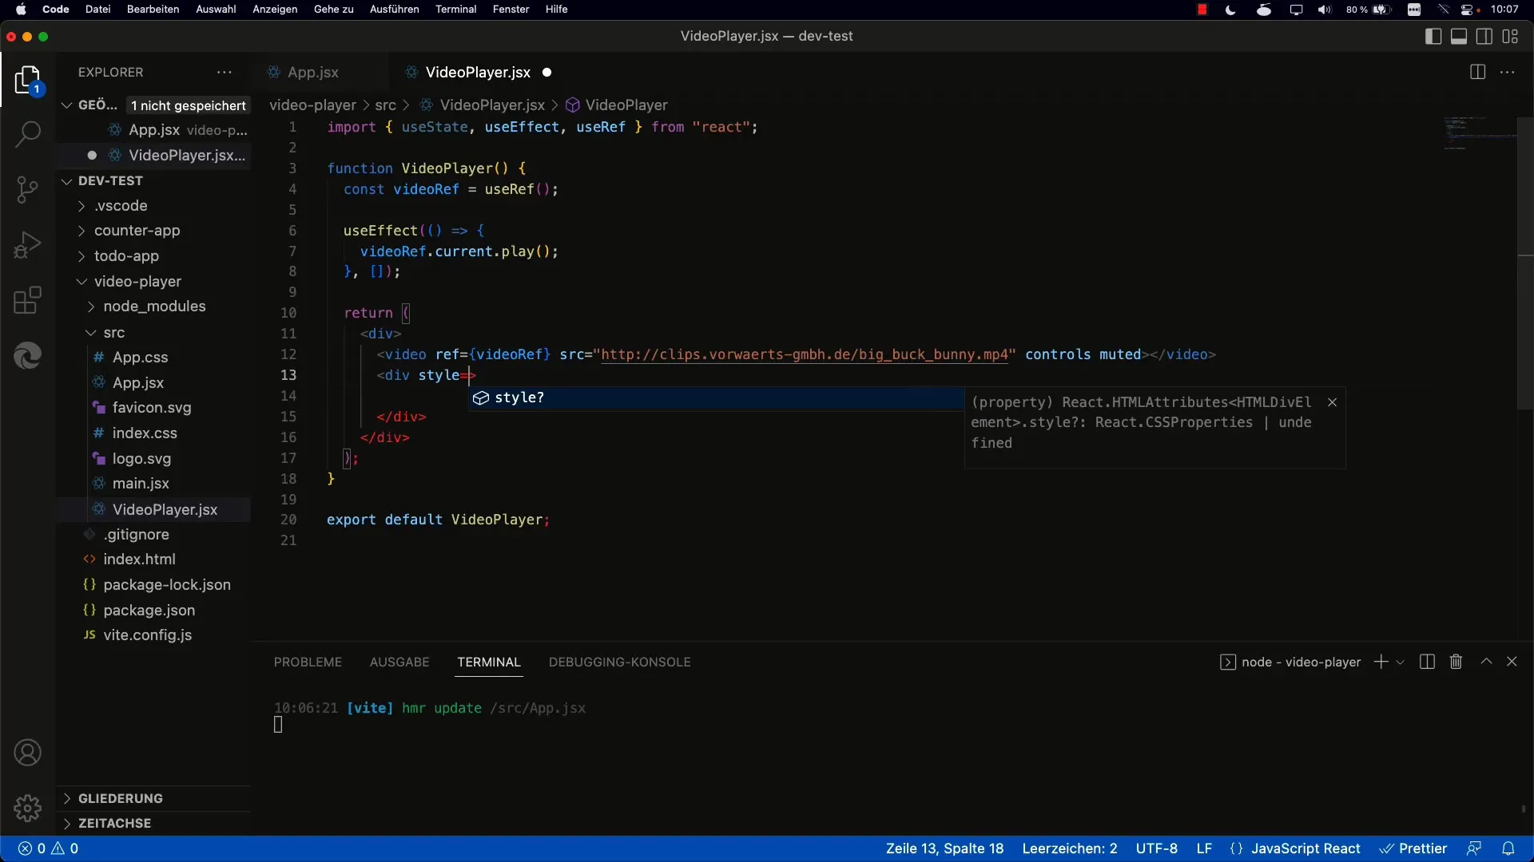Click the code minimap overview

pyautogui.click(x=1480, y=133)
